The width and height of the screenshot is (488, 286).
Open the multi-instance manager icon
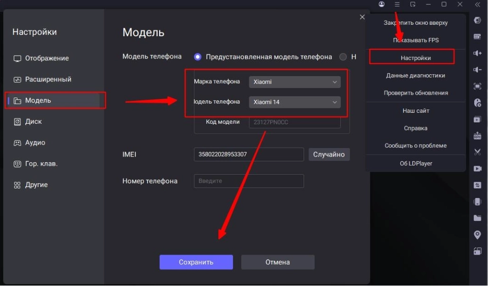coord(477,119)
